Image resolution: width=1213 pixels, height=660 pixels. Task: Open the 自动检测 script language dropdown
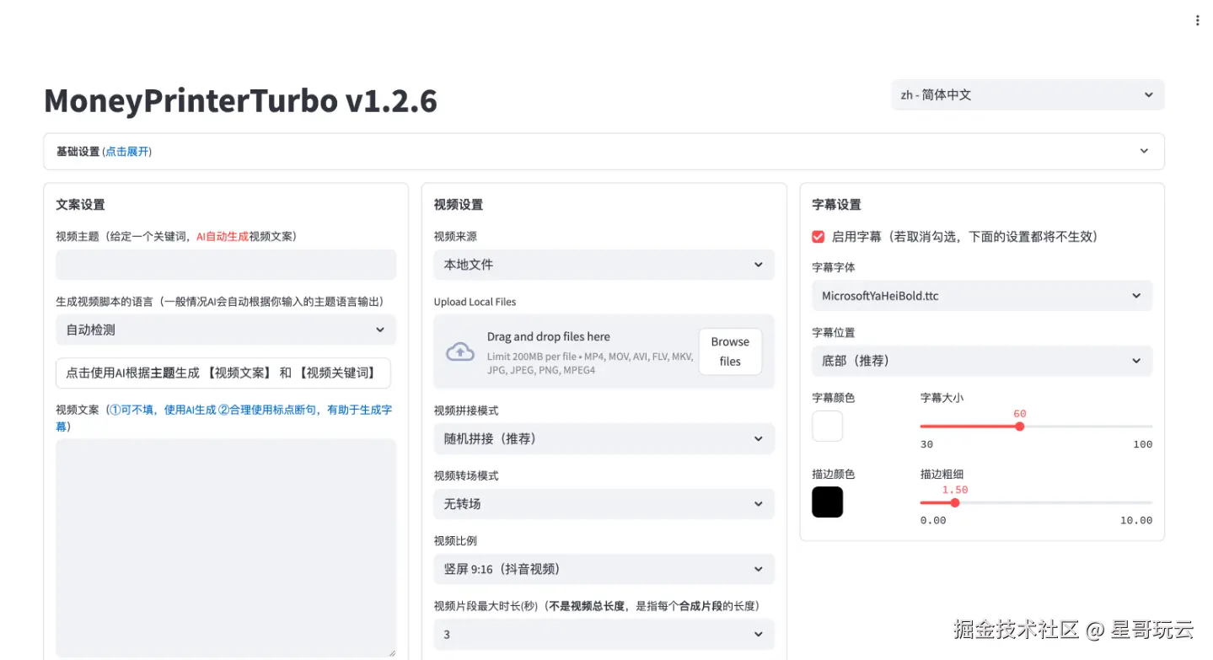[226, 330]
